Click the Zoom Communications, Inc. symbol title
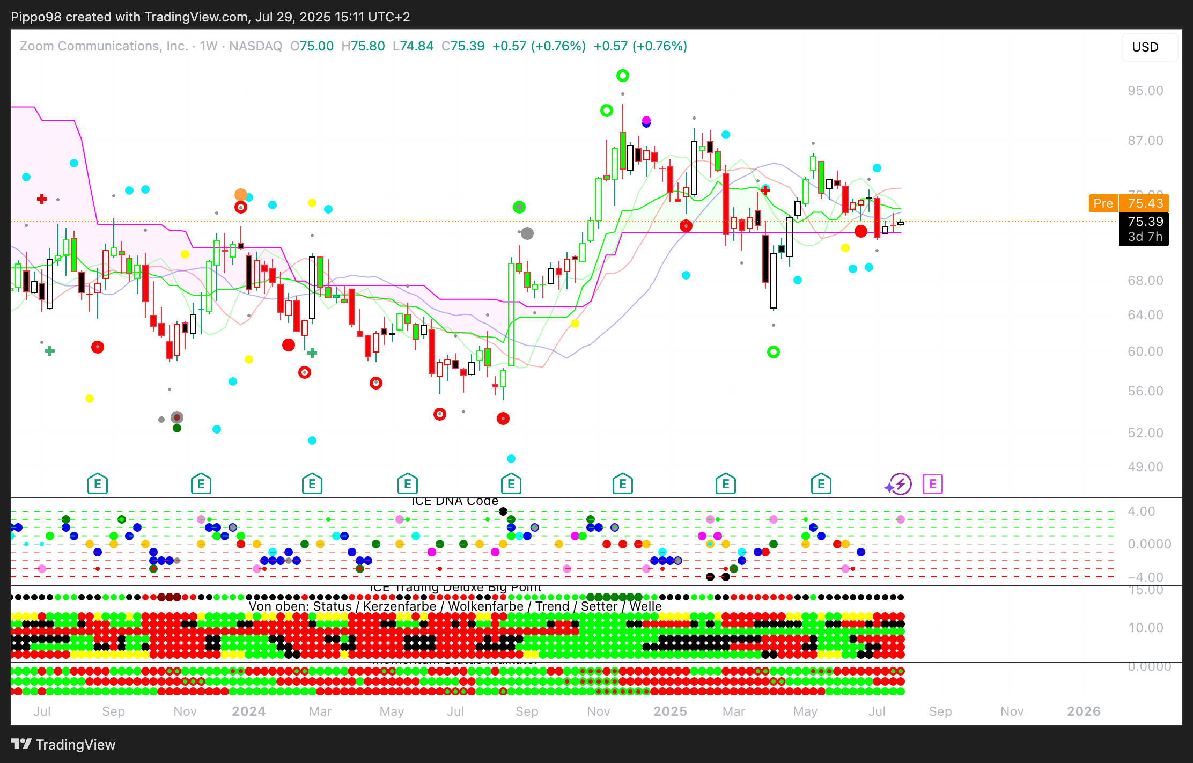This screenshot has height=763, width=1193. pyautogui.click(x=104, y=46)
